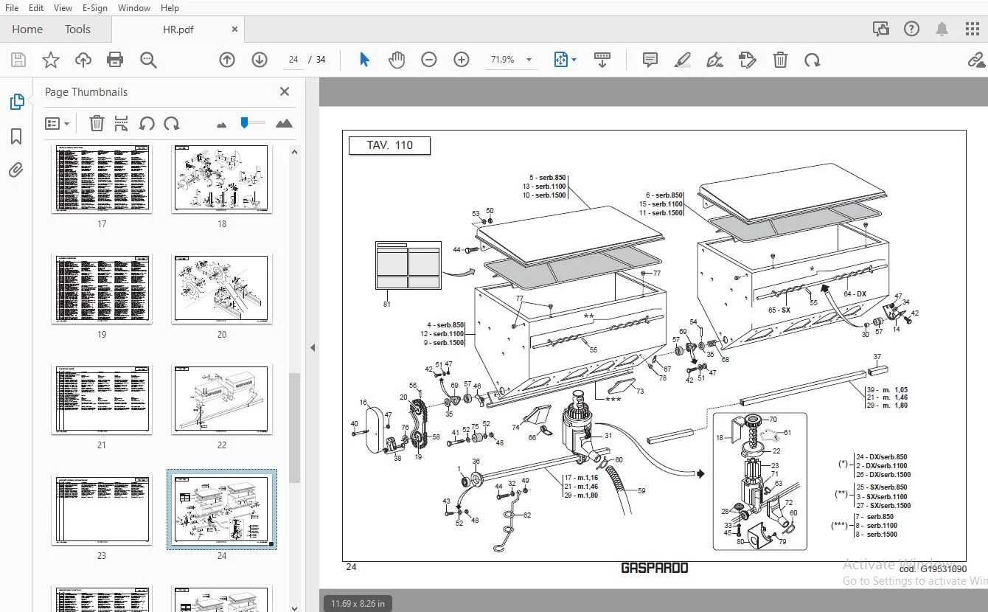The width and height of the screenshot is (988, 612).
Task: Zoom out with the minus button
Action: click(429, 60)
